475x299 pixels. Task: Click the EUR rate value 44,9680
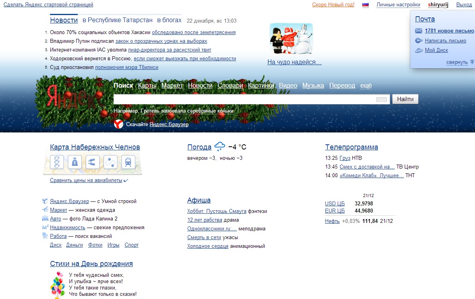pos(364,211)
